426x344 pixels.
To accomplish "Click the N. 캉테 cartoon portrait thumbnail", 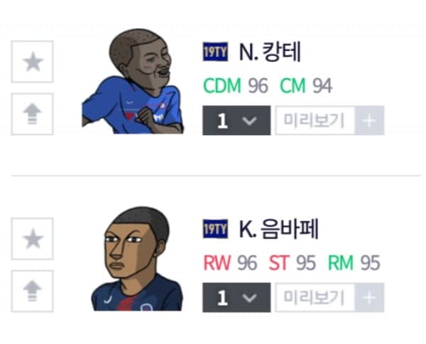I will click(x=133, y=81).
